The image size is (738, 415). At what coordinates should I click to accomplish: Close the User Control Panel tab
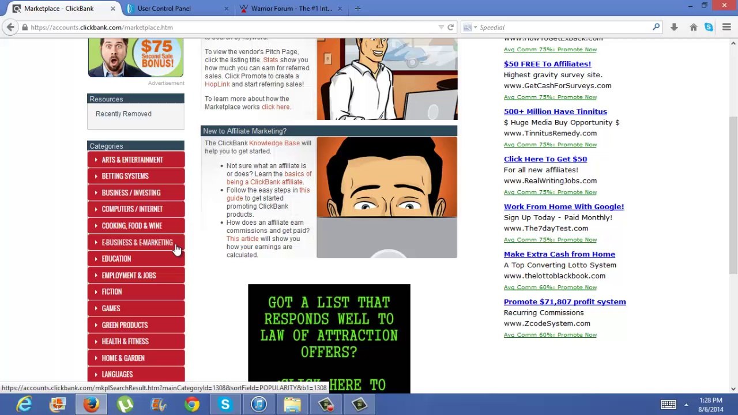[226, 9]
